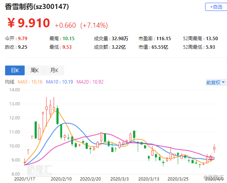Image resolution: width=227 pixels, height=183 pixels.
Task: Switch to the 日K daily chart tab
Action: [15, 70]
